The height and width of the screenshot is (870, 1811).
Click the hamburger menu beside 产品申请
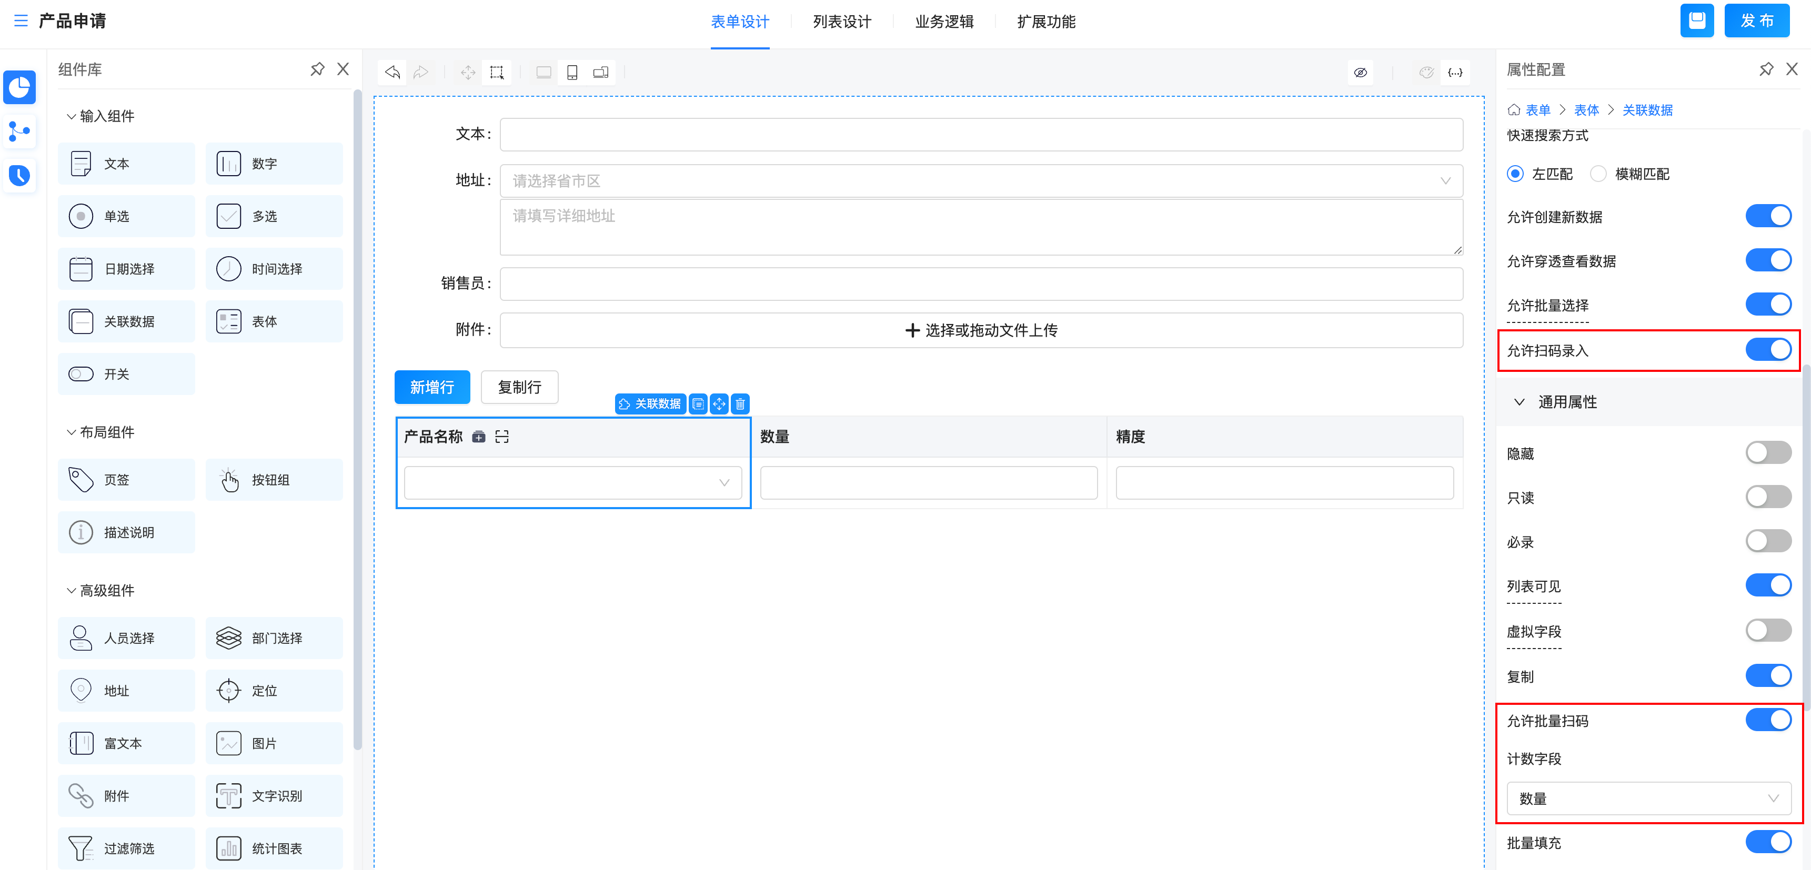[x=21, y=21]
